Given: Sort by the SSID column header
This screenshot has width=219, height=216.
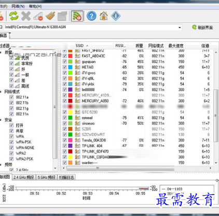Looking at the screenshot, I should tap(79, 46).
